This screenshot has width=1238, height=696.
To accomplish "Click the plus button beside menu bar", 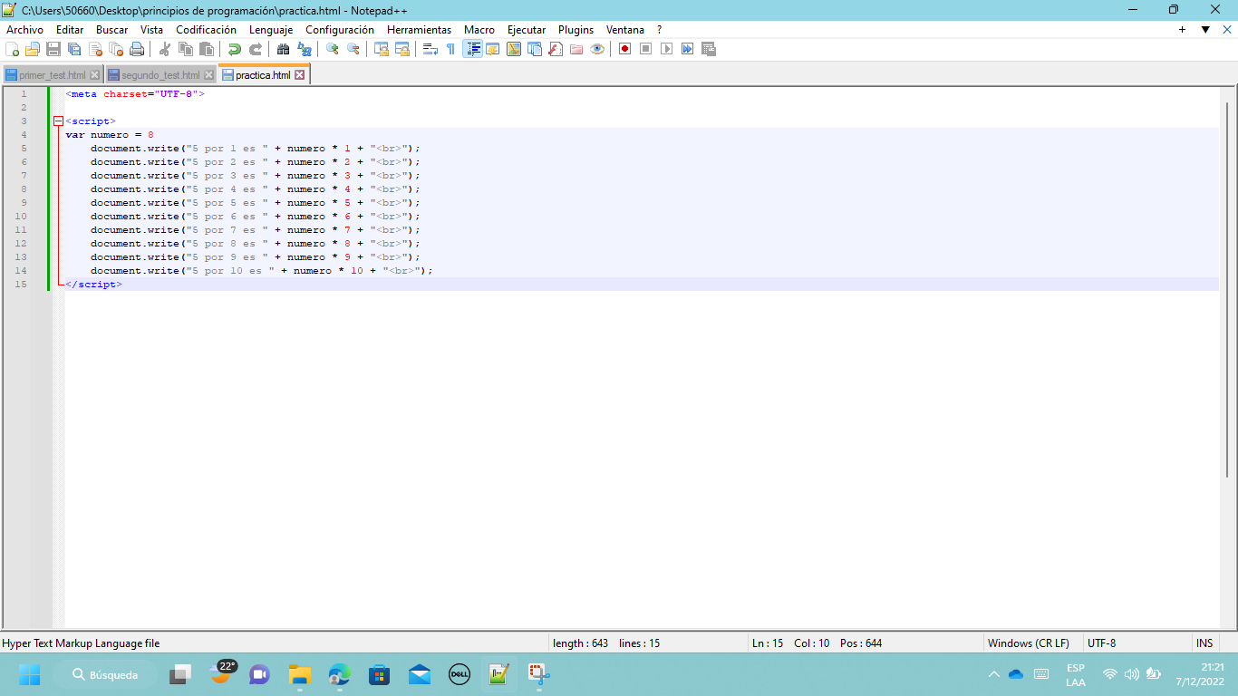I will click(1183, 30).
